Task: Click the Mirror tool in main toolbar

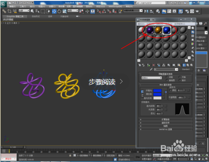Action: point(146,11)
